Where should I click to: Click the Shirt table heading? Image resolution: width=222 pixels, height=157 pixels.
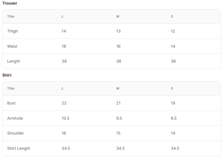click(7, 75)
